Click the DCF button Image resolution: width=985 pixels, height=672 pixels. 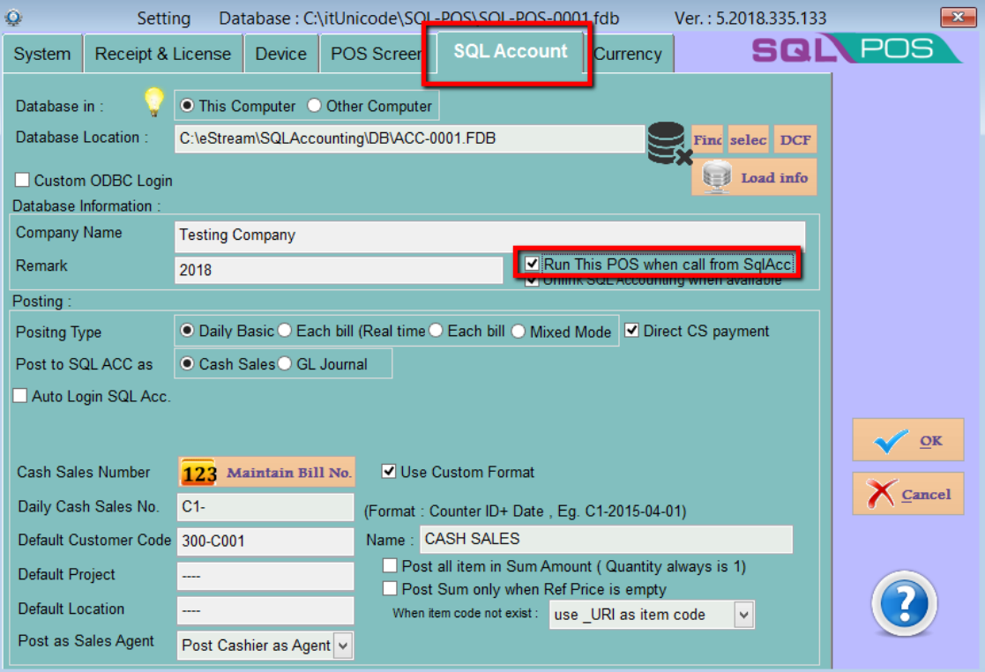click(795, 140)
